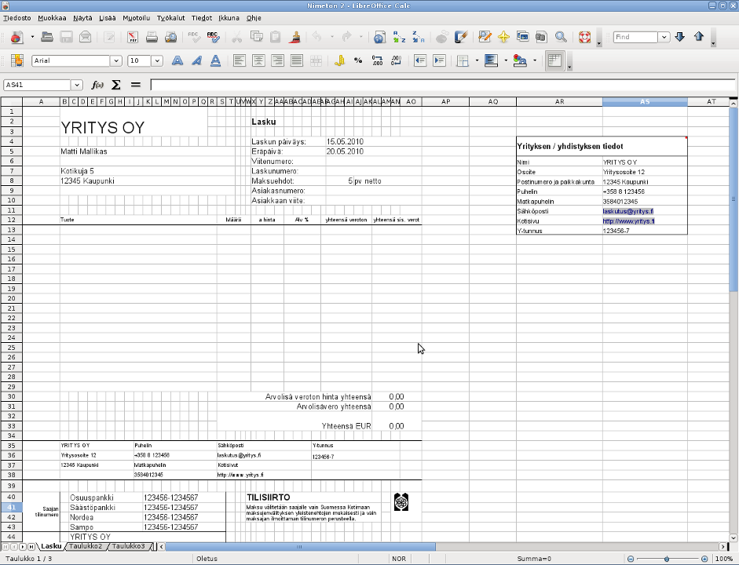Click the zoom slider in status bar
The height and width of the screenshot is (565, 739).
point(667,559)
